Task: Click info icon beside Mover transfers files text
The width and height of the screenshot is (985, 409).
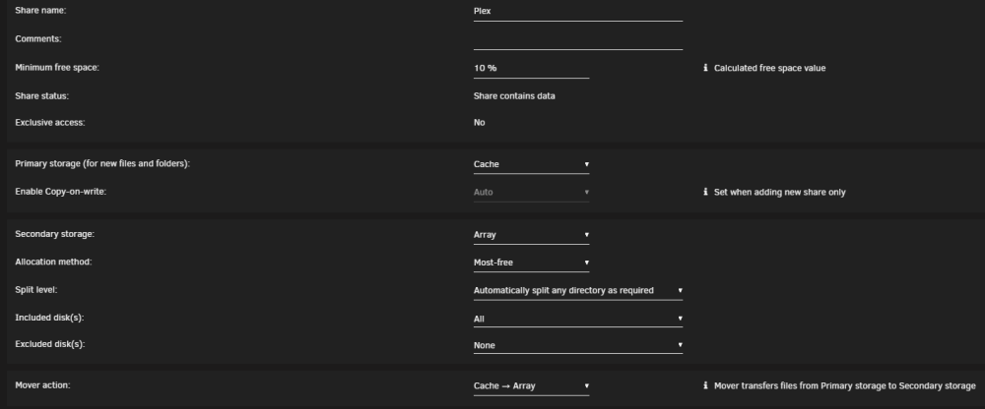Action: point(705,385)
